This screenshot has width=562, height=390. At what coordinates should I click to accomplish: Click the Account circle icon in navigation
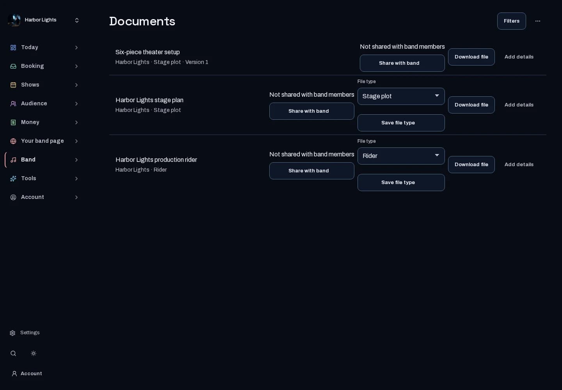pos(13,197)
